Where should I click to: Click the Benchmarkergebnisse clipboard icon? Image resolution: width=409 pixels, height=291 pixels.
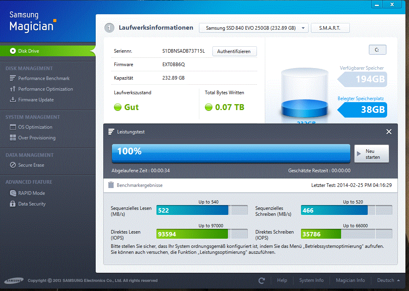click(x=111, y=185)
